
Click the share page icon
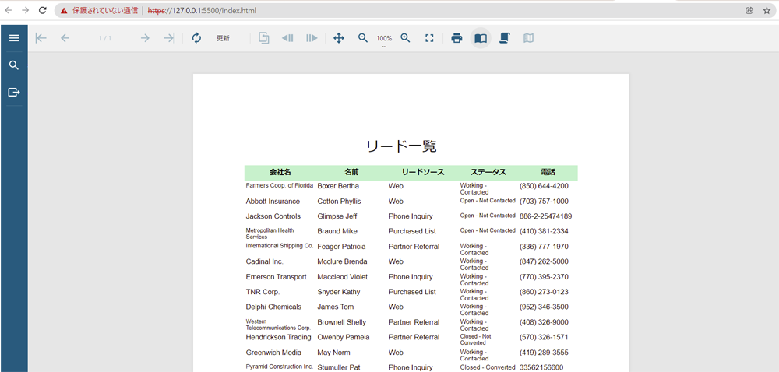[749, 10]
